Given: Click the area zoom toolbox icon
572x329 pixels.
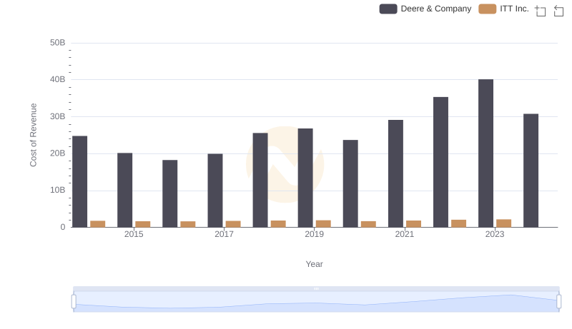Looking at the screenshot, I should pos(541,11).
